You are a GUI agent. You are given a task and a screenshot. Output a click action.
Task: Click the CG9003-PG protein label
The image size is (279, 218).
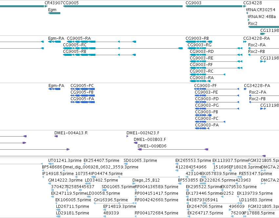click(207, 105)
